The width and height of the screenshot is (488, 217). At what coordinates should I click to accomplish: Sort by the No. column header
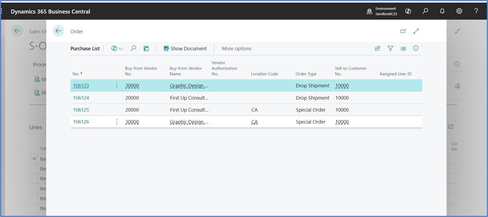coord(78,74)
